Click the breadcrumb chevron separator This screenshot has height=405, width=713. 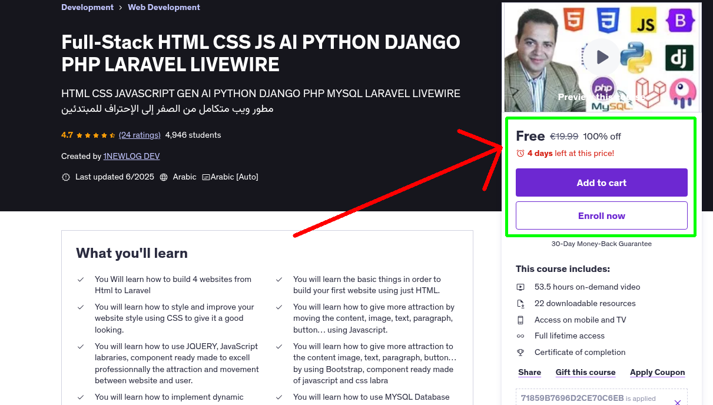(121, 8)
